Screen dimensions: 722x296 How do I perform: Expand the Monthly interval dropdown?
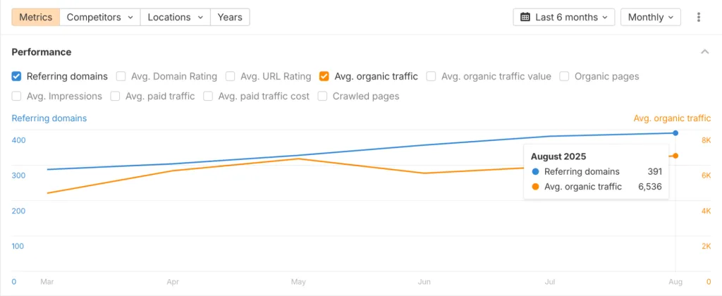pyautogui.click(x=650, y=17)
